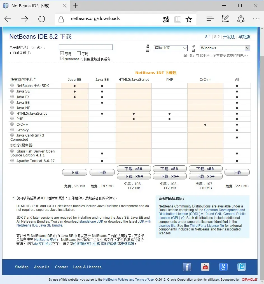Open the YouTube icon in footer
The height and width of the screenshot is (284, 264).
coord(205,267)
